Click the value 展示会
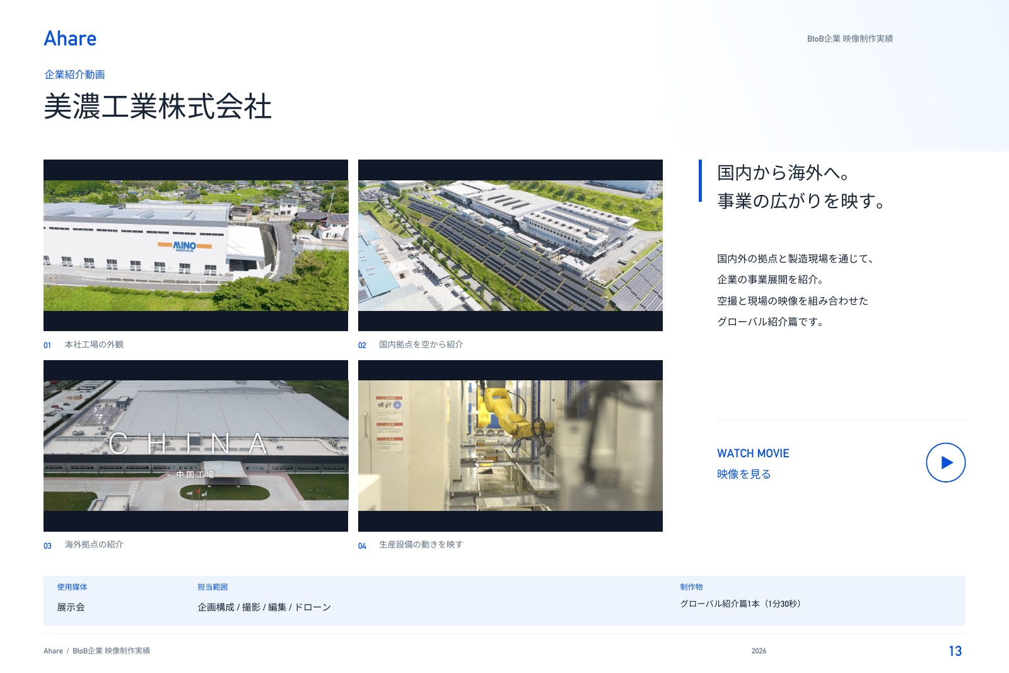Viewport: 1009px width, 673px height. click(x=71, y=607)
